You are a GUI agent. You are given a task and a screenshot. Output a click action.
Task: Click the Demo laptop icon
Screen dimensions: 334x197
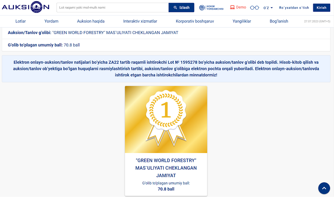point(232,7)
